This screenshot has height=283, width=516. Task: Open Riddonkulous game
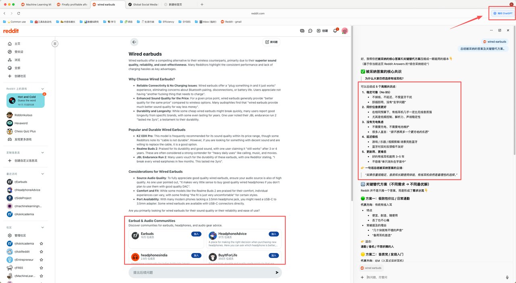tap(19, 115)
